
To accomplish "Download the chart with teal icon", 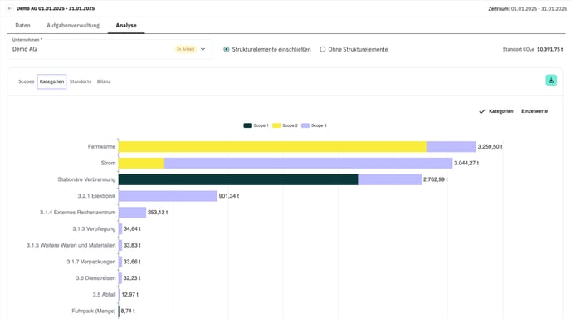I will point(551,81).
